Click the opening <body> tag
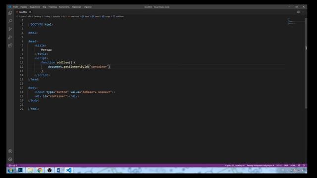The image size is (317, 178). point(33,88)
